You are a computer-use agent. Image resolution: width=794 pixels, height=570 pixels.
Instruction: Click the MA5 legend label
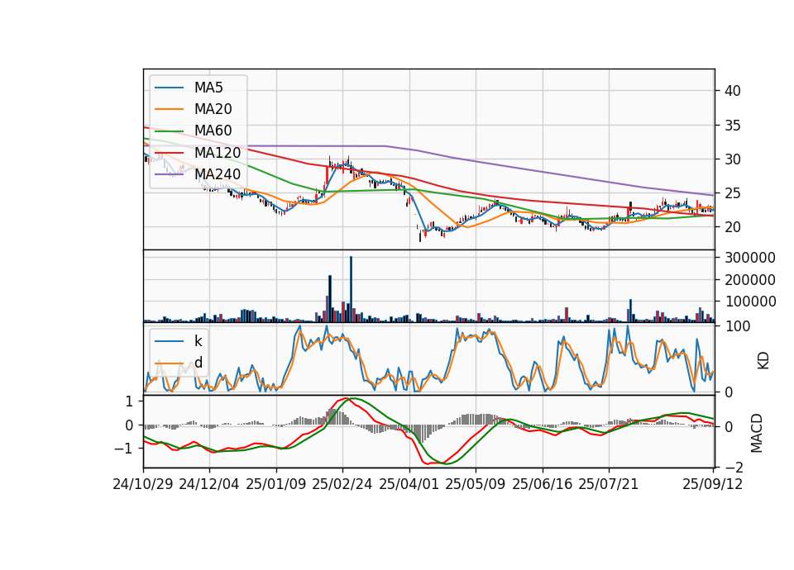tap(208, 88)
